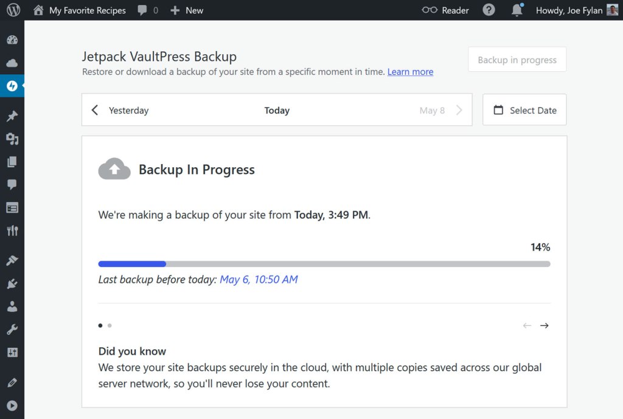This screenshot has height=419, width=623.
Task: Click the Learn more link
Action: click(410, 72)
